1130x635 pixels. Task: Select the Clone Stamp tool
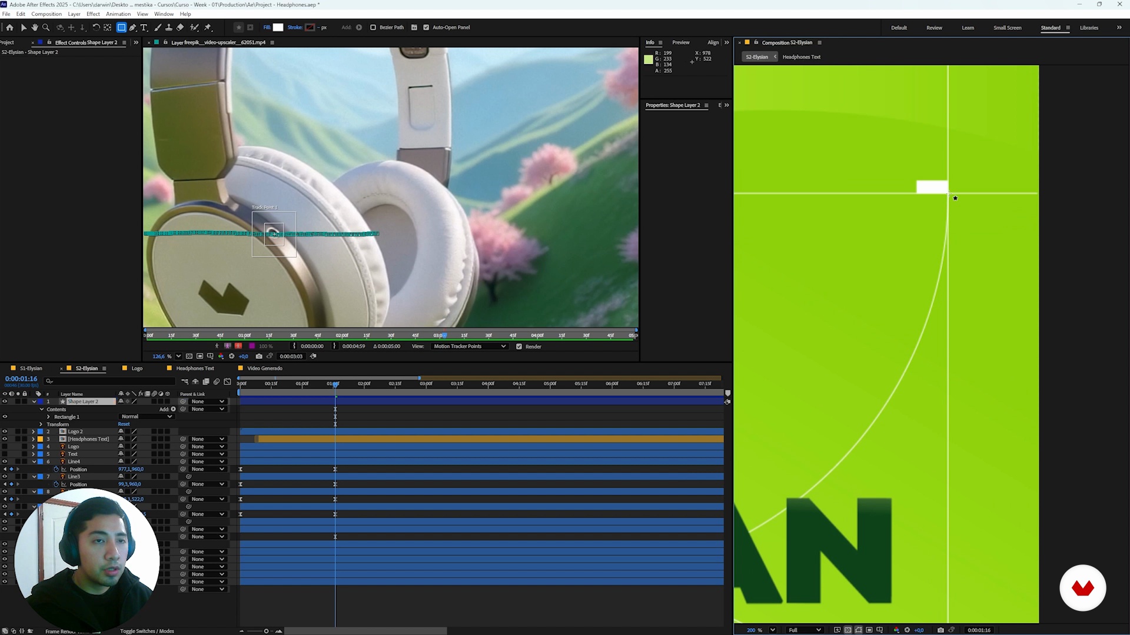click(169, 28)
